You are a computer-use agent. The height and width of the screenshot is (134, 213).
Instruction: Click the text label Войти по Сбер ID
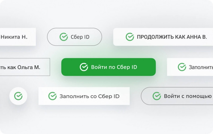(114, 67)
